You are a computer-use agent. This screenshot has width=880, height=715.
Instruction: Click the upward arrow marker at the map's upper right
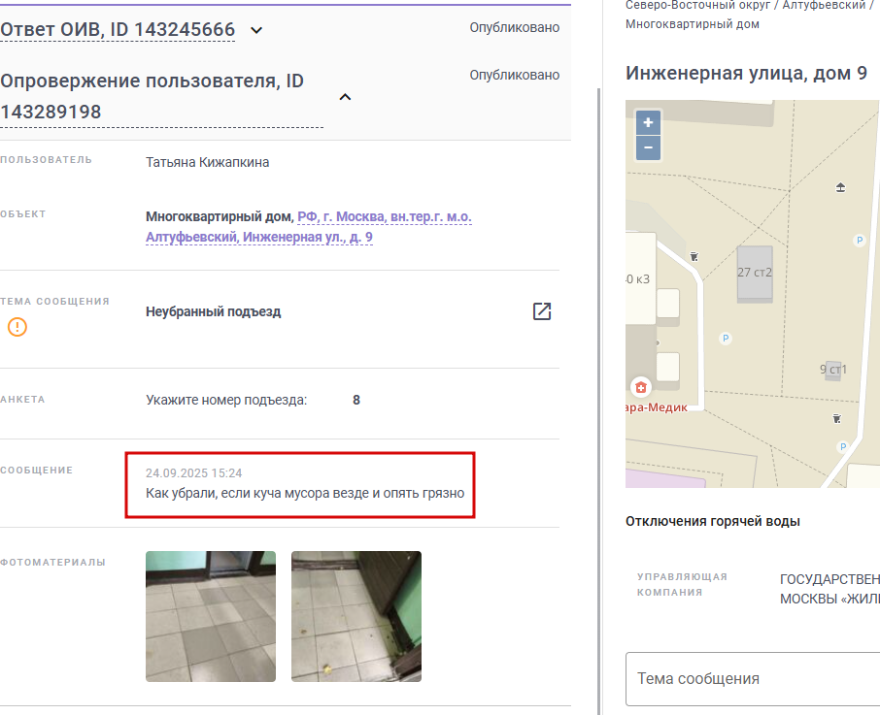[840, 187]
